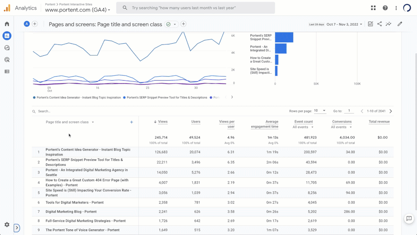Open the Insights sparkline icon
Screen dimensions: 417x235
click(388, 24)
